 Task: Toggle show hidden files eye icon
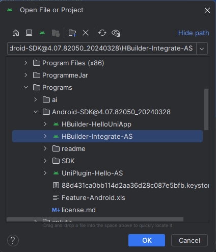pos(116,33)
